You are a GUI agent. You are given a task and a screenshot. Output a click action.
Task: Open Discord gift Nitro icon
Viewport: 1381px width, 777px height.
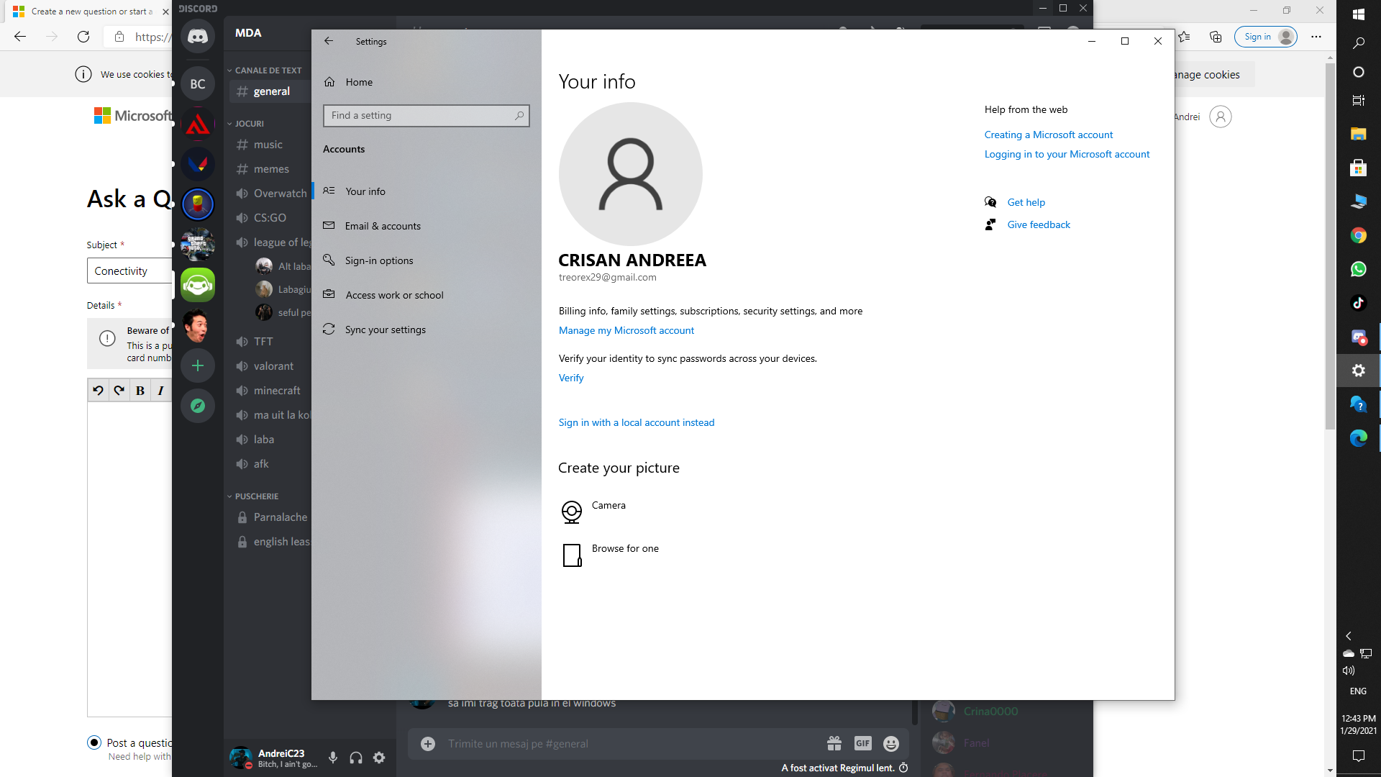coord(834,744)
